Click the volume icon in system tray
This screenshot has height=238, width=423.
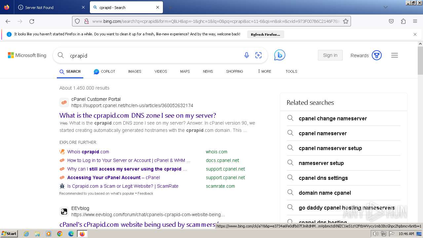tap(375, 234)
